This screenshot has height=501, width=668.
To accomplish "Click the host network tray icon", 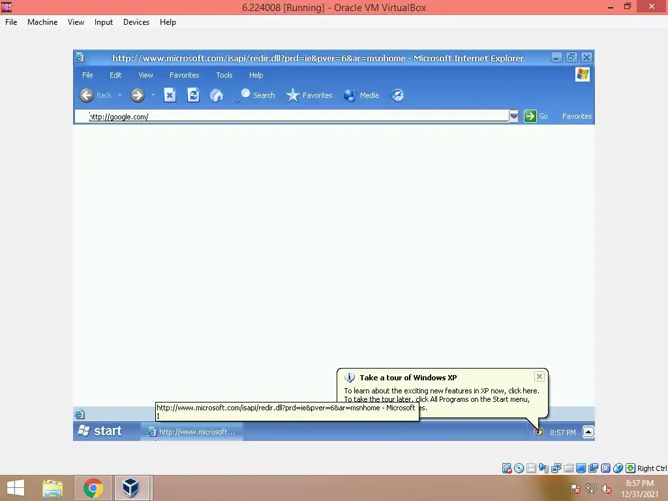I will pyautogui.click(x=591, y=488).
